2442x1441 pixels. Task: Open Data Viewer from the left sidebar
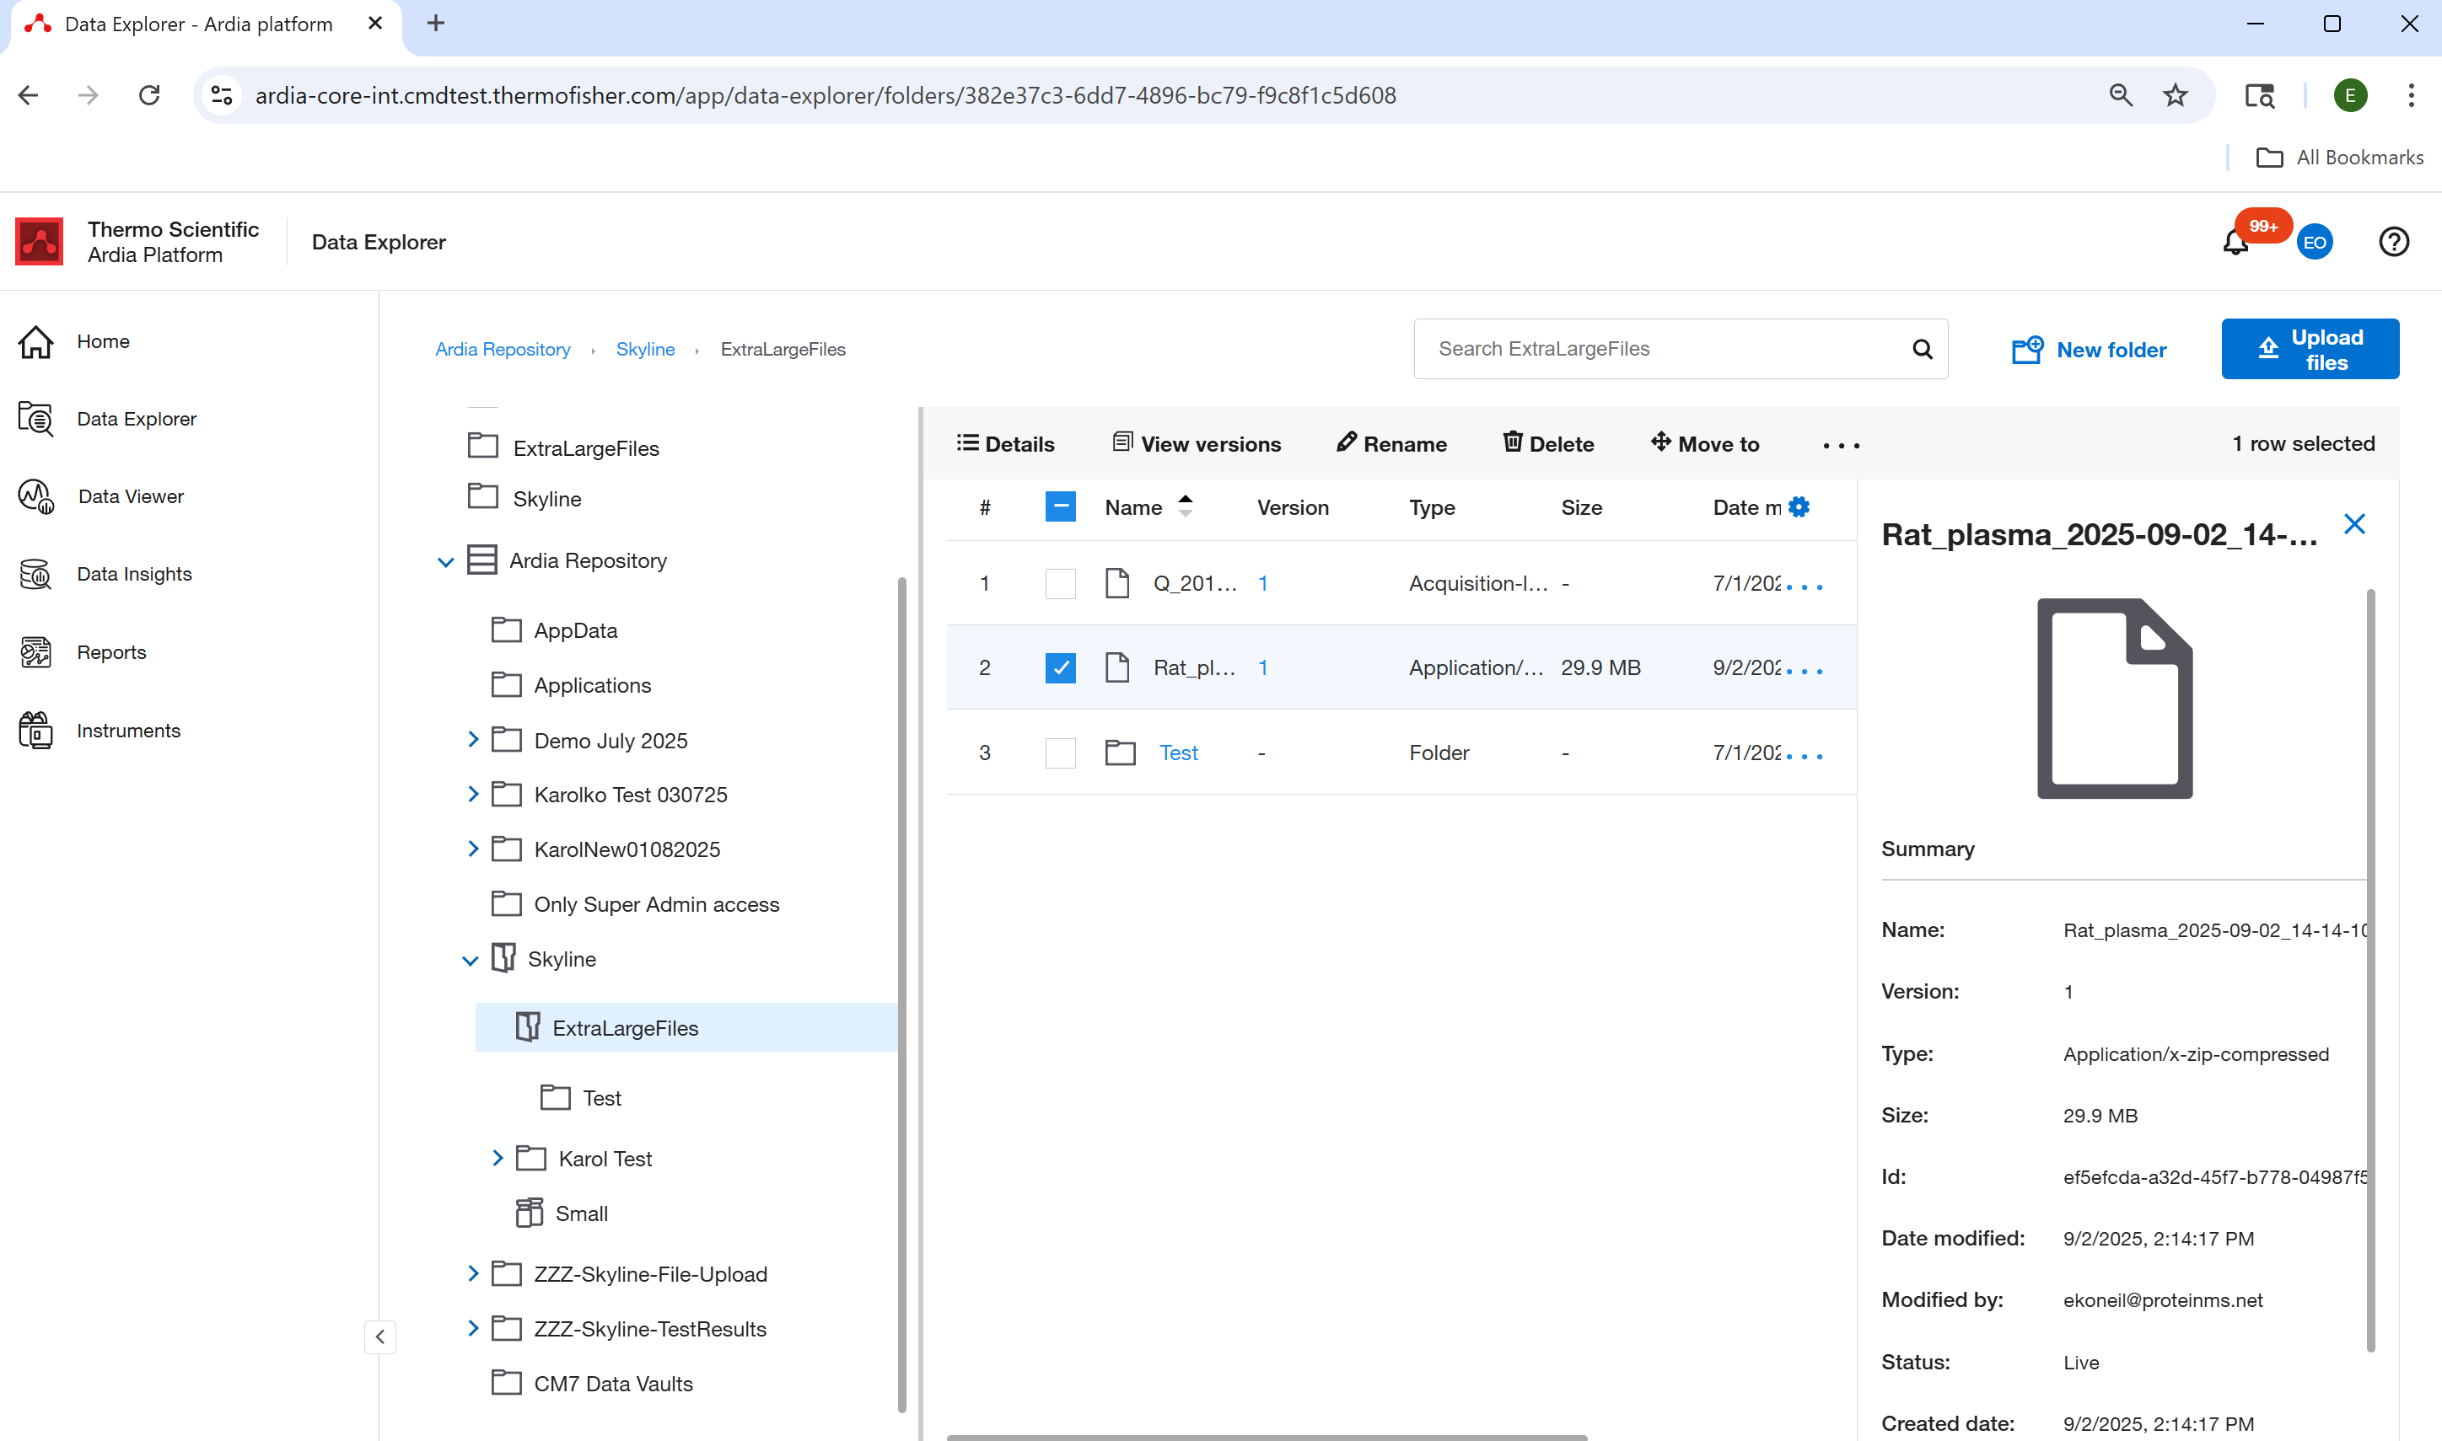click(x=130, y=496)
